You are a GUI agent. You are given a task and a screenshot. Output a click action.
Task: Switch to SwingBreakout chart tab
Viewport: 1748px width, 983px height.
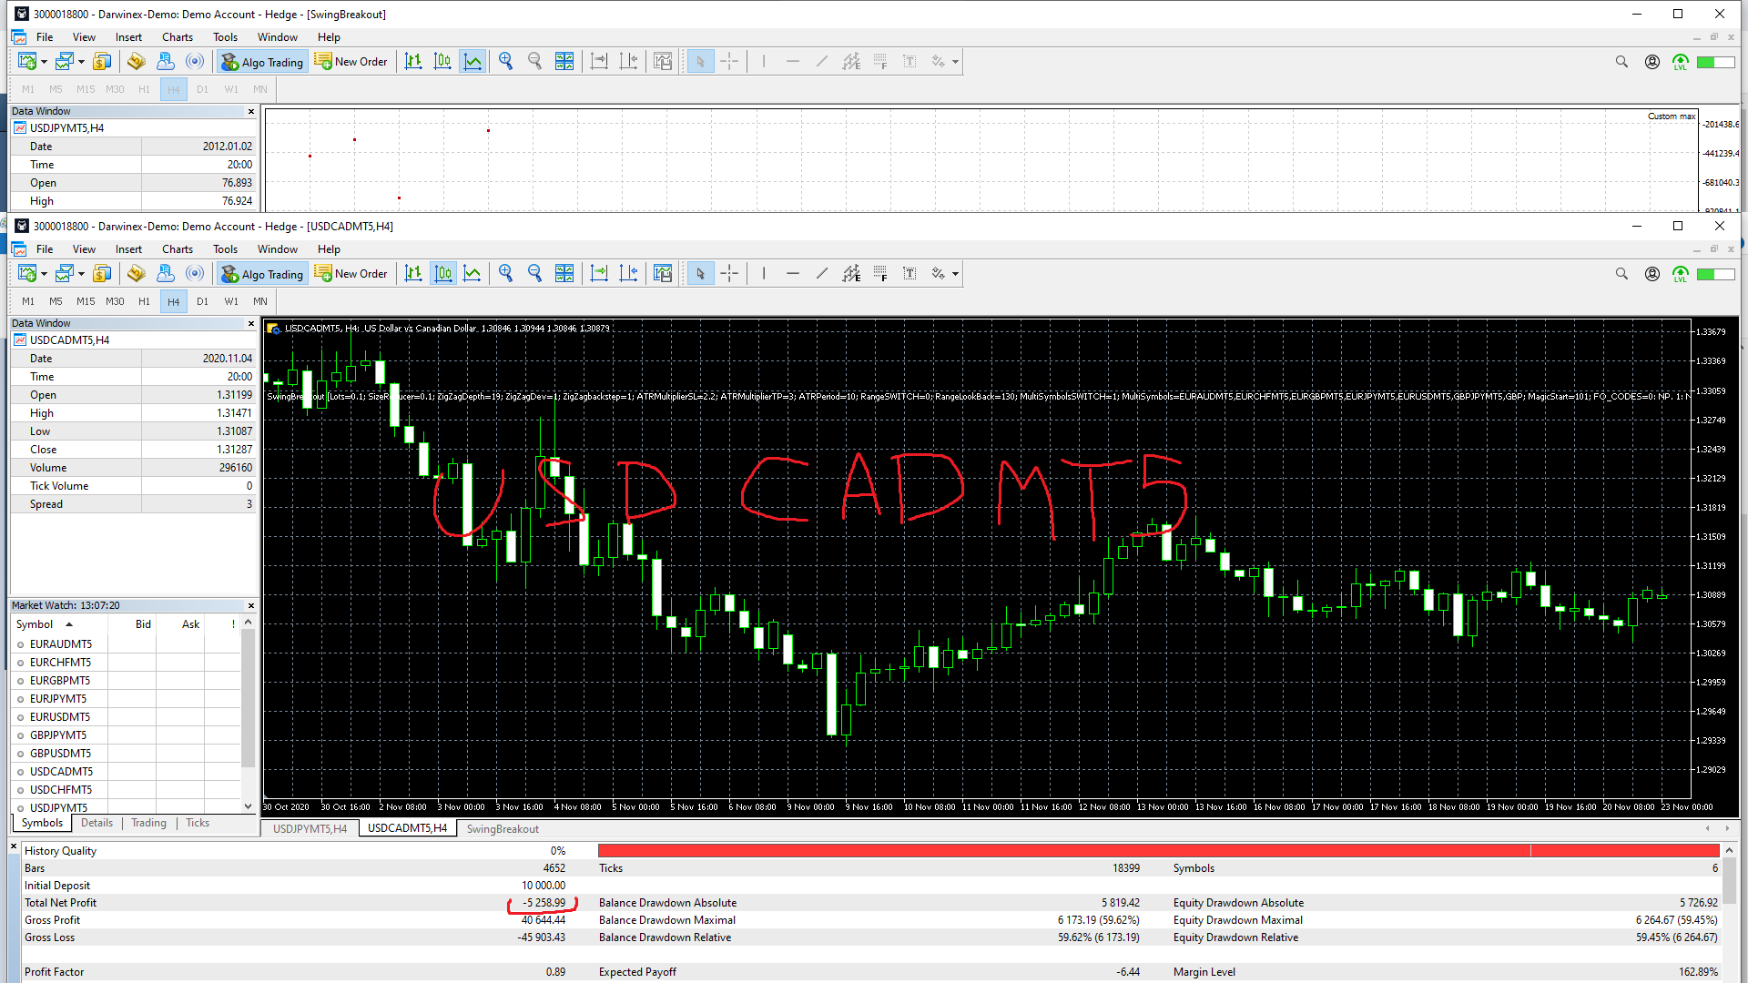click(503, 829)
